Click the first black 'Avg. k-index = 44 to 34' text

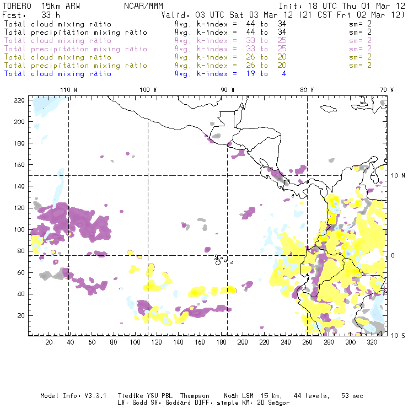(x=230, y=24)
